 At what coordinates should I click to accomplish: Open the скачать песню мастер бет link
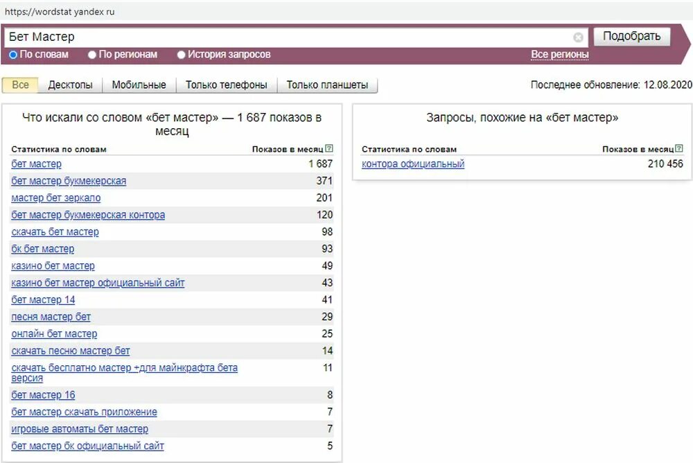coord(70,351)
